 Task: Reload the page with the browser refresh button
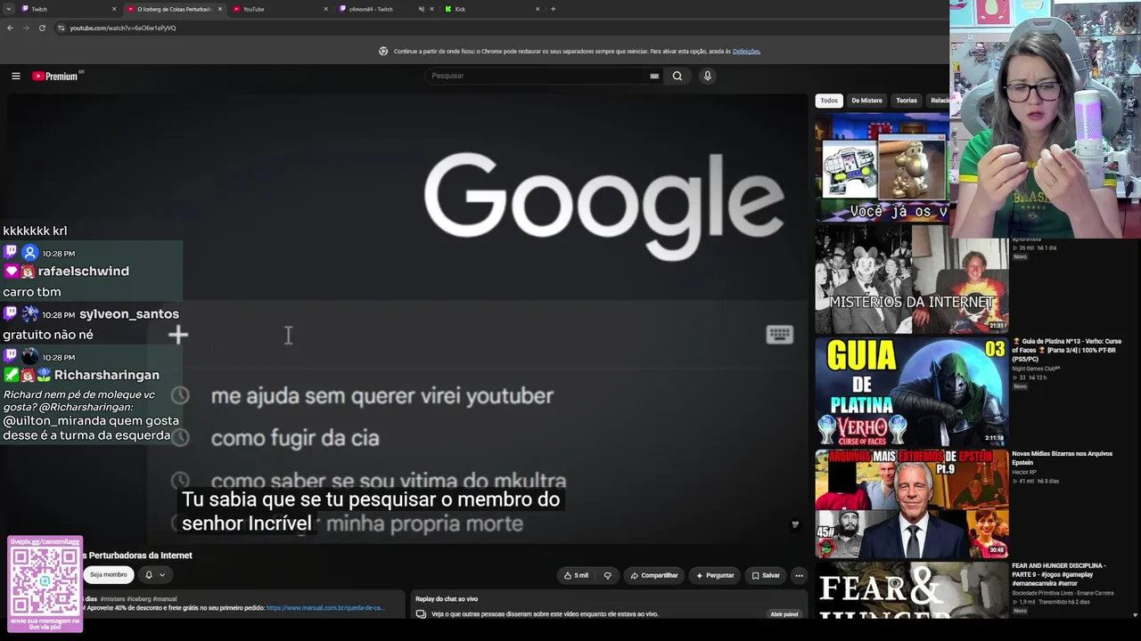pos(42,28)
